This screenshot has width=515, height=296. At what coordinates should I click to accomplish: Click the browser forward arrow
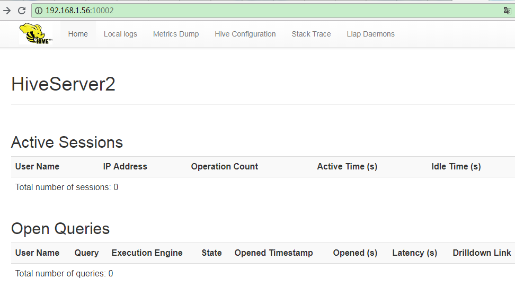tap(7, 11)
